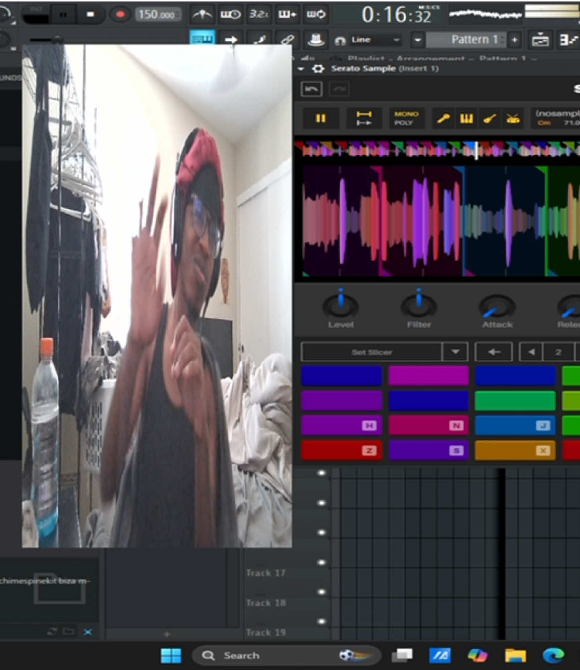The width and height of the screenshot is (580, 670).
Task: Toggle loop recording icon
Action: (316, 14)
